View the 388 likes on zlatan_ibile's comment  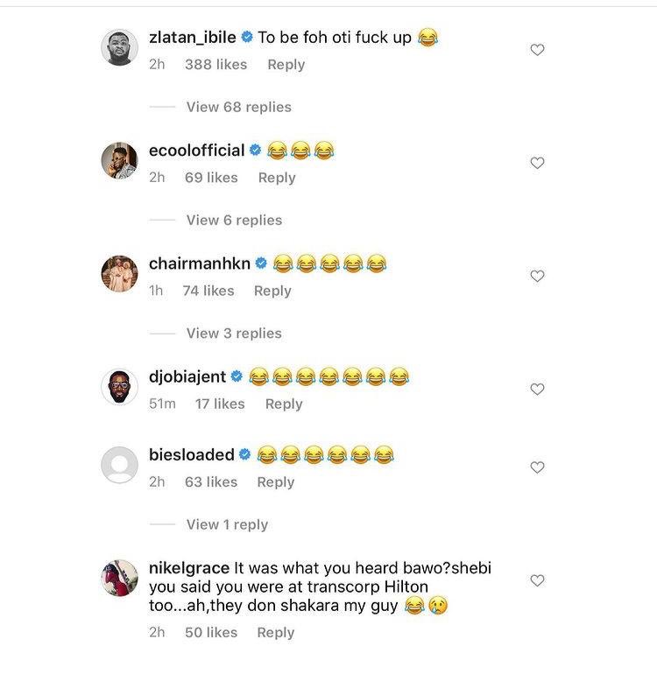click(x=215, y=65)
